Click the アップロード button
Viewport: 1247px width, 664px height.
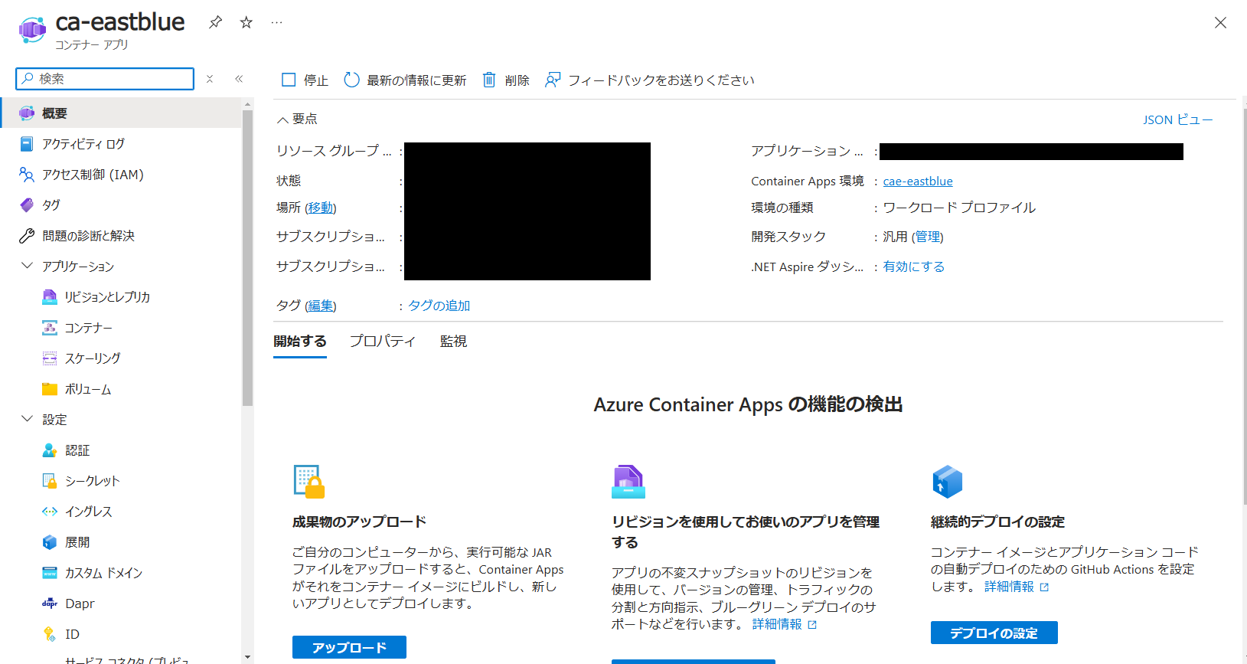(x=349, y=647)
